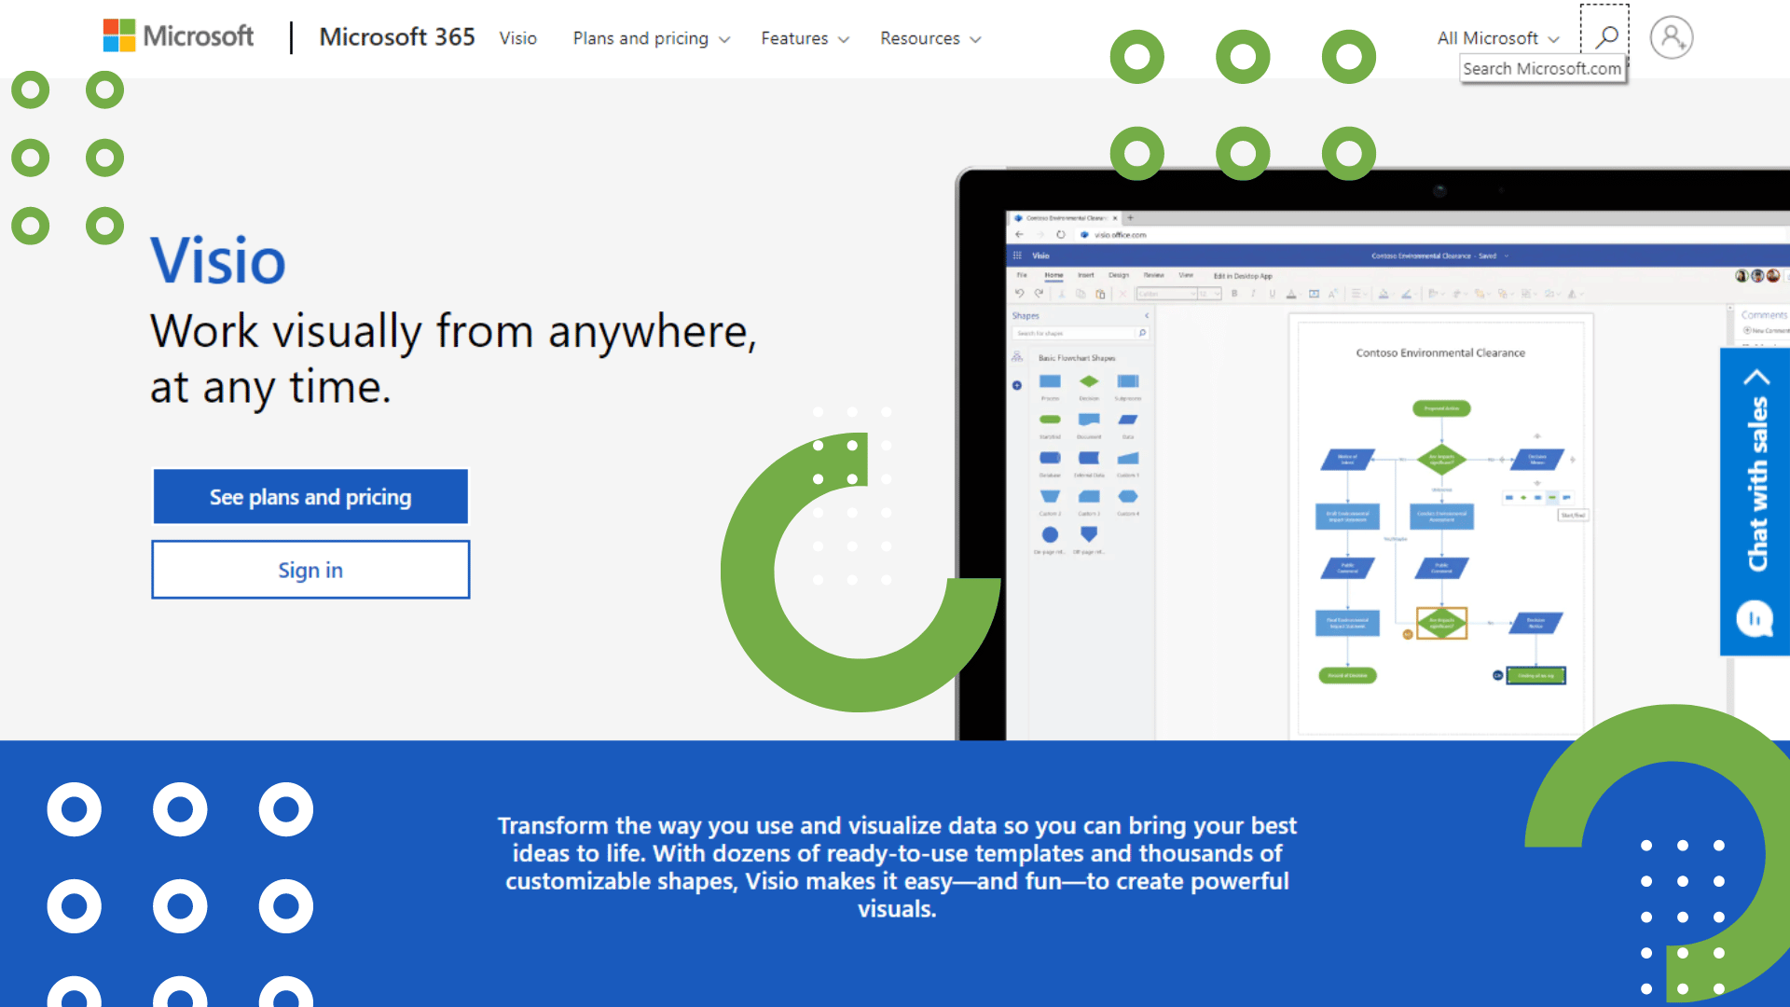Click the Sign in button
This screenshot has height=1007, width=1790.
pyautogui.click(x=310, y=570)
